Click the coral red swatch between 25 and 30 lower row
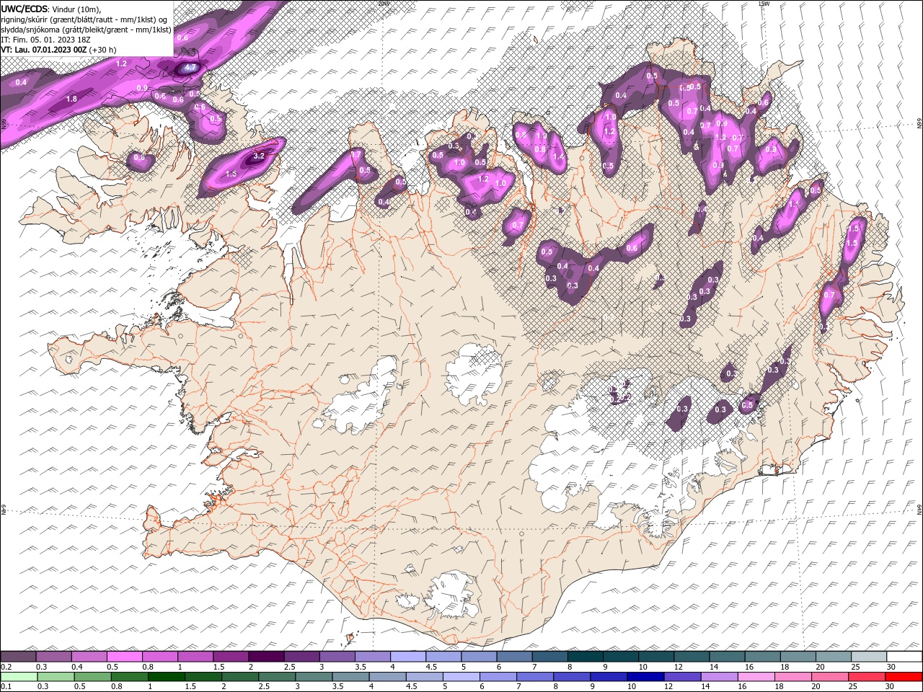Image resolution: width=923 pixels, height=692 pixels. pyautogui.click(x=866, y=677)
